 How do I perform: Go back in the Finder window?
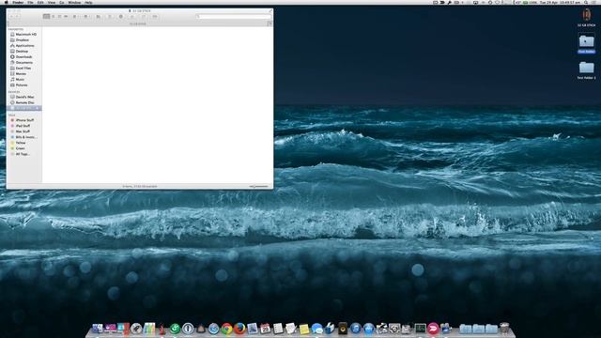[x=11, y=17]
